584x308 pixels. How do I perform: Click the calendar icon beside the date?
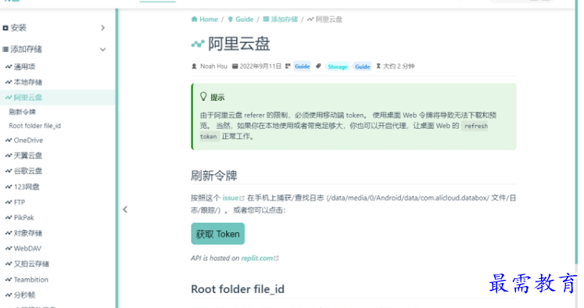[x=235, y=66]
